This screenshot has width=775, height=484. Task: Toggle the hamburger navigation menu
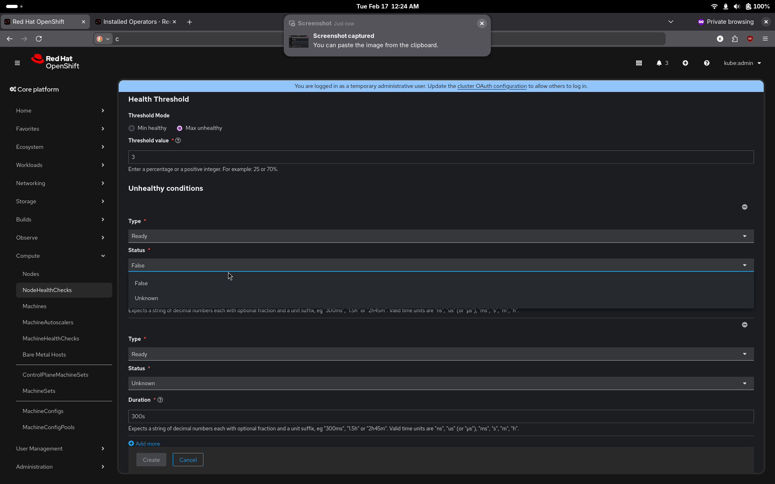click(17, 63)
